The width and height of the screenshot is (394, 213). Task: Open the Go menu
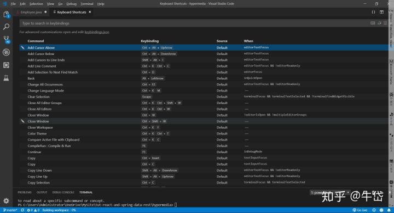[60, 4]
